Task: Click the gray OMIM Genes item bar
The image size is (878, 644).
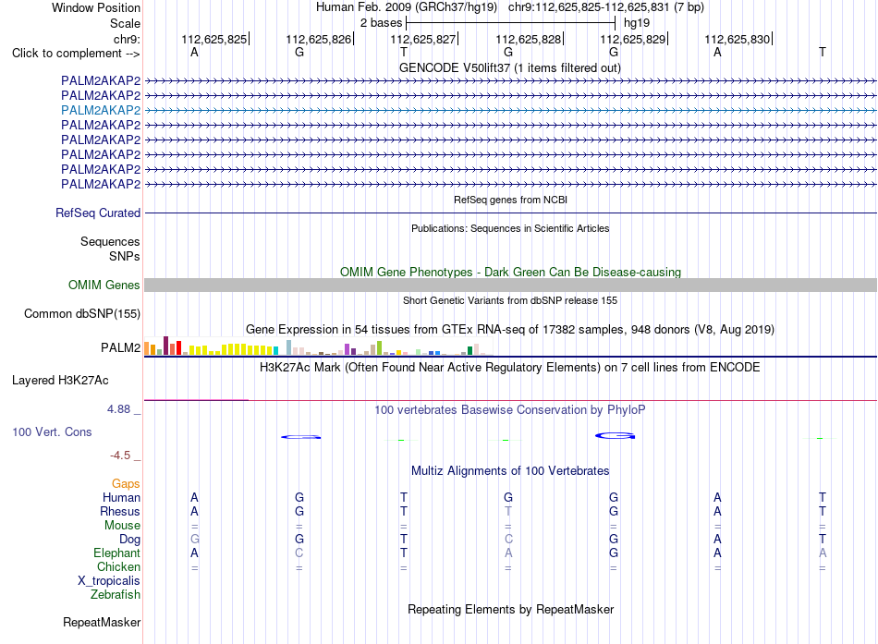Action: 510,285
